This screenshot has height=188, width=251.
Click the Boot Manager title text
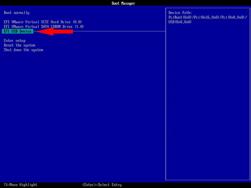(x=123, y=3)
